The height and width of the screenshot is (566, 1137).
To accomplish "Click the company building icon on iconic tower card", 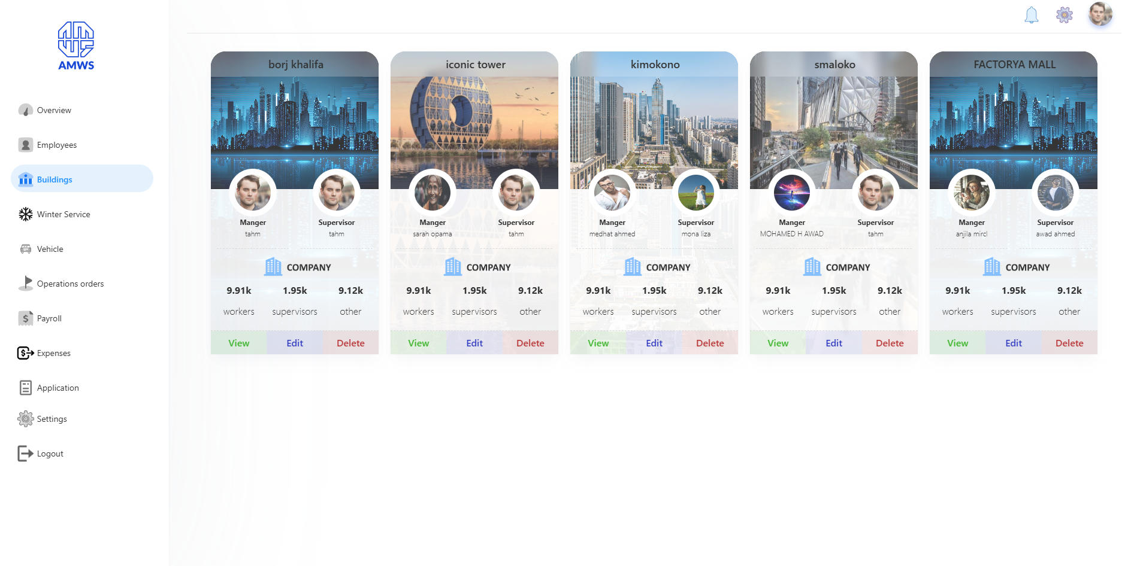I will [x=453, y=267].
